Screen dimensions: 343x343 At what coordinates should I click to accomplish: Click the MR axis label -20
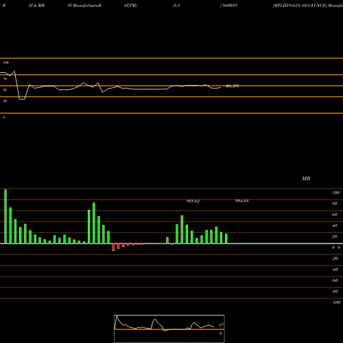335,259
